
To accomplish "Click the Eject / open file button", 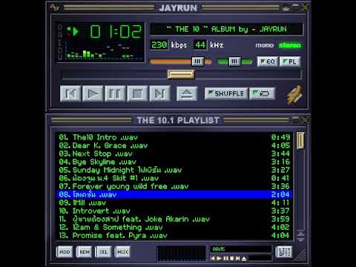I will pyautogui.click(x=187, y=93).
